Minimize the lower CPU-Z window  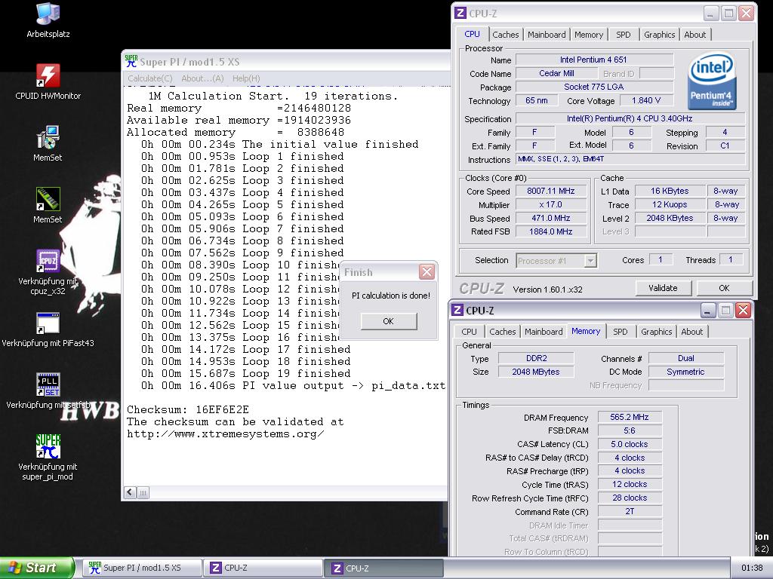[x=707, y=310]
